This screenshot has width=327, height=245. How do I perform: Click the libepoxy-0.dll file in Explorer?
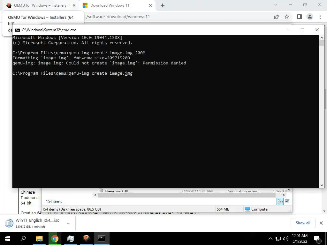[116, 191]
